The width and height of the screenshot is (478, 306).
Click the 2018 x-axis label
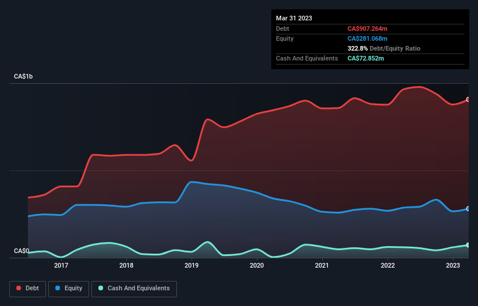[126, 265]
